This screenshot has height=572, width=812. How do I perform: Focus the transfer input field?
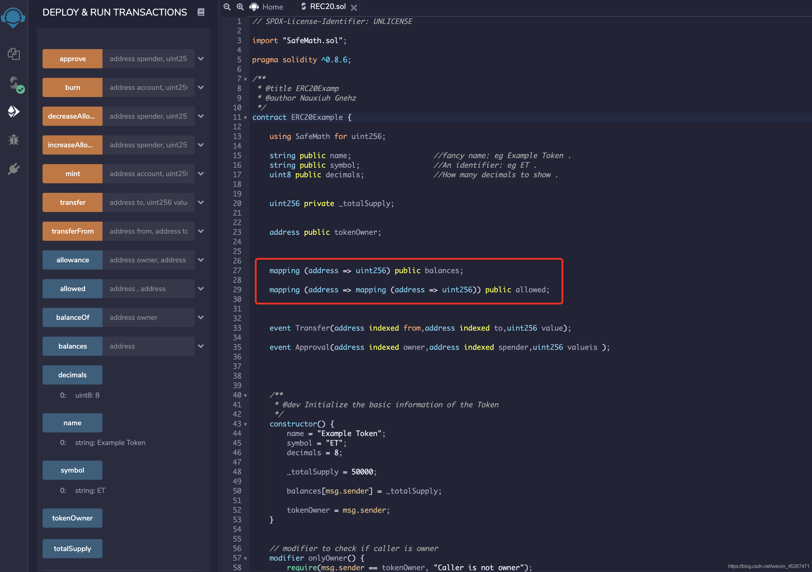(149, 202)
